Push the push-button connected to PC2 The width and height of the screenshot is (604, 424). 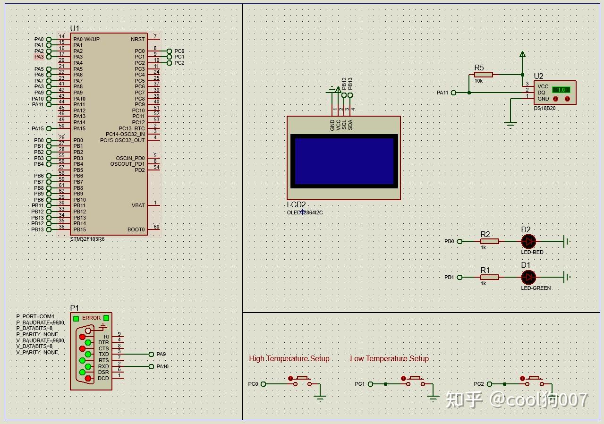click(533, 380)
